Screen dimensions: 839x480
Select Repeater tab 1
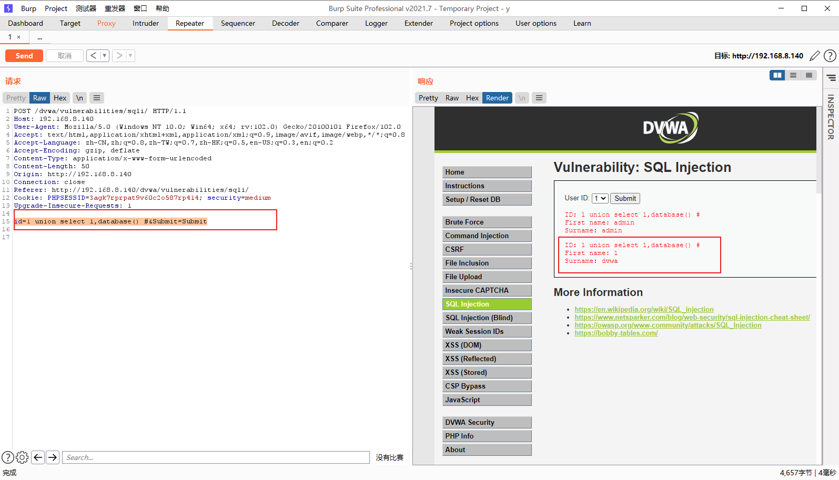pos(9,37)
